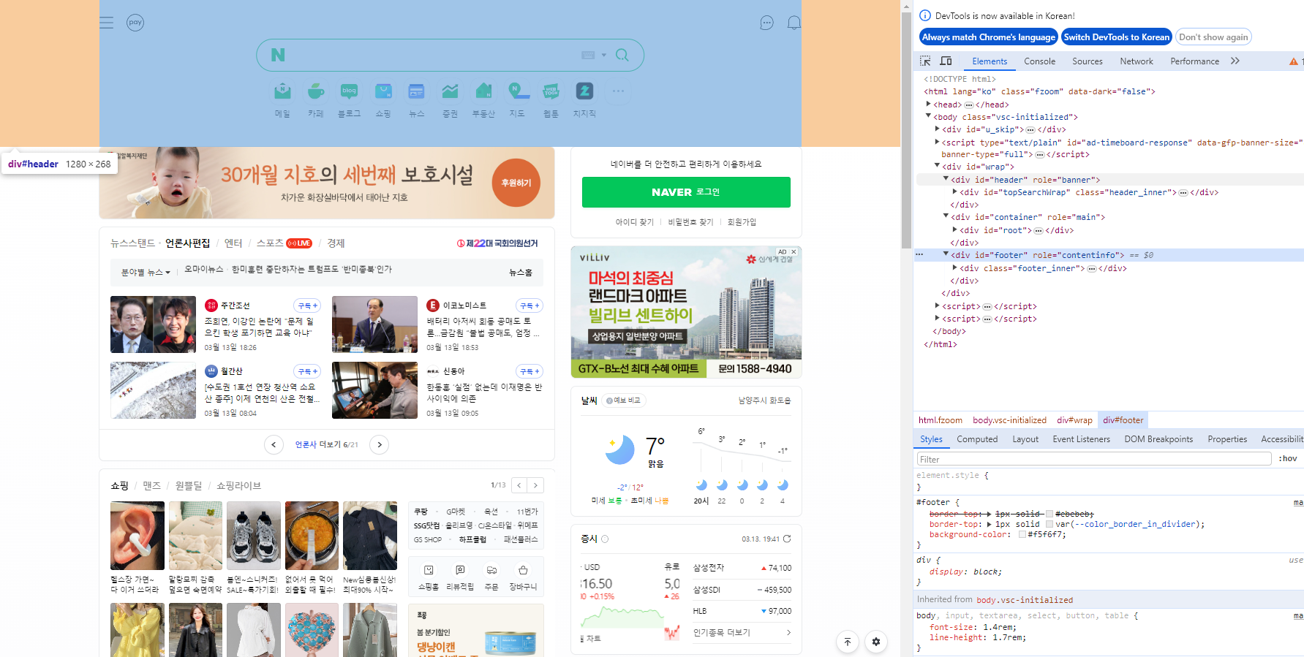Click the #f5f6f7 background color swatch
Screen dimensions: 1304x657
1022,534
